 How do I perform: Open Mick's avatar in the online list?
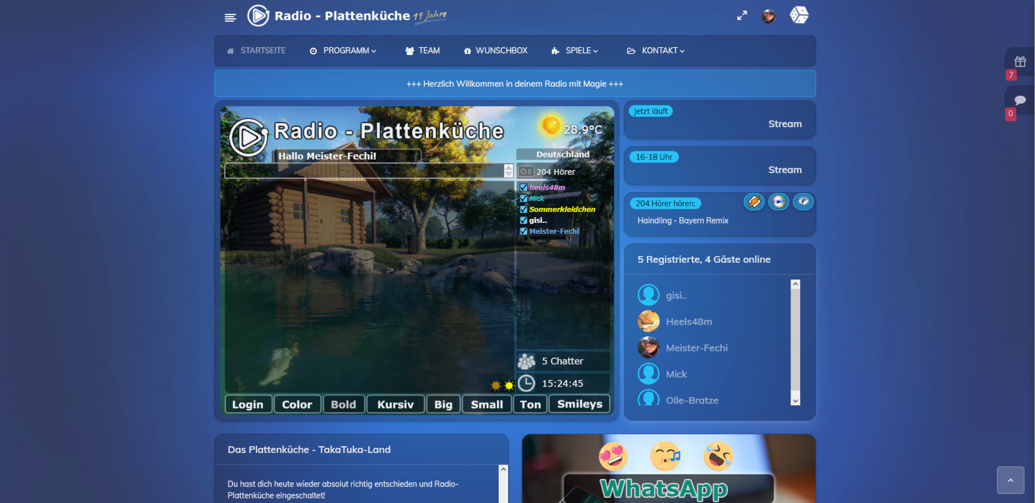click(649, 374)
